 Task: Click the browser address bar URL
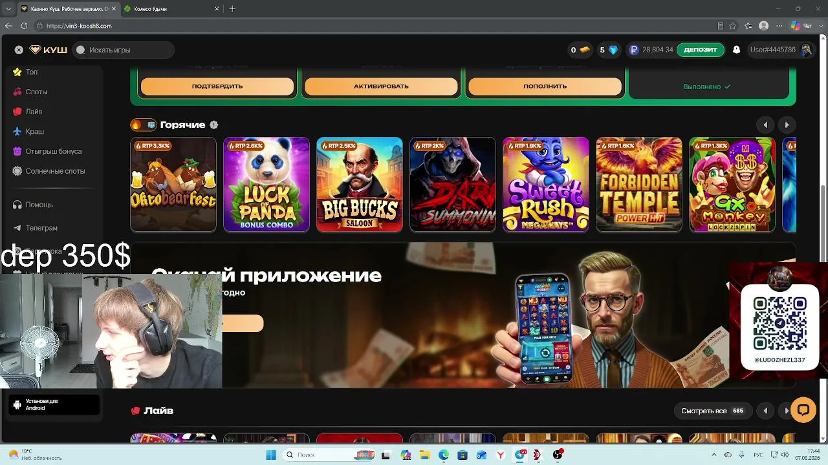[79, 26]
